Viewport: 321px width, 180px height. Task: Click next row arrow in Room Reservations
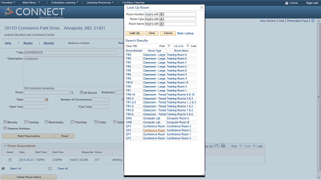(x=254, y=146)
